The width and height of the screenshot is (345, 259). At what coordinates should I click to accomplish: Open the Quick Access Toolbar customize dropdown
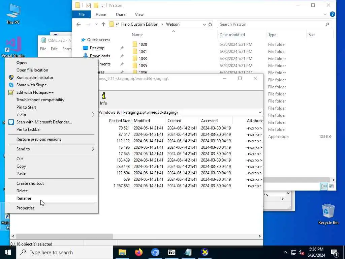click(102, 5)
